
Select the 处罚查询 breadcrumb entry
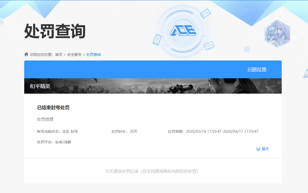pos(94,54)
